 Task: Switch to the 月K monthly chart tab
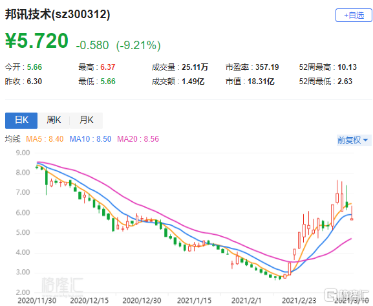tap(87, 120)
